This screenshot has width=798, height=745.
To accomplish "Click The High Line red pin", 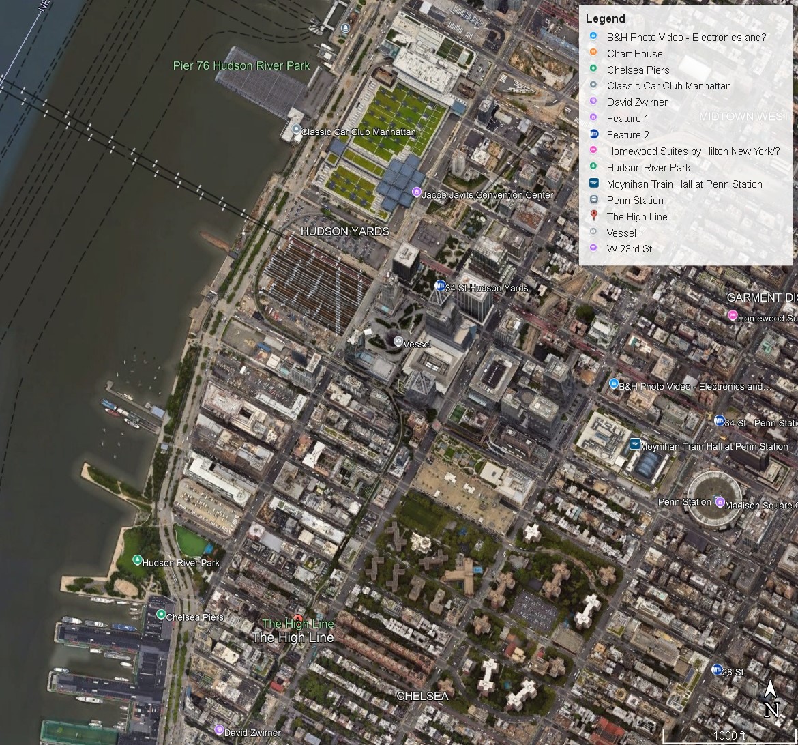I will click(x=298, y=619).
